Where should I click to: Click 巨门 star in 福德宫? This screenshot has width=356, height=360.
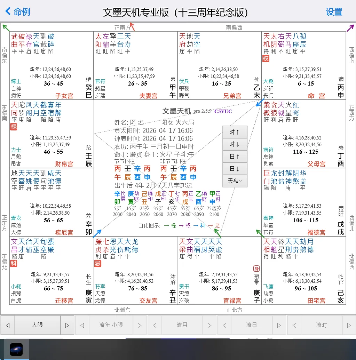point(267,177)
